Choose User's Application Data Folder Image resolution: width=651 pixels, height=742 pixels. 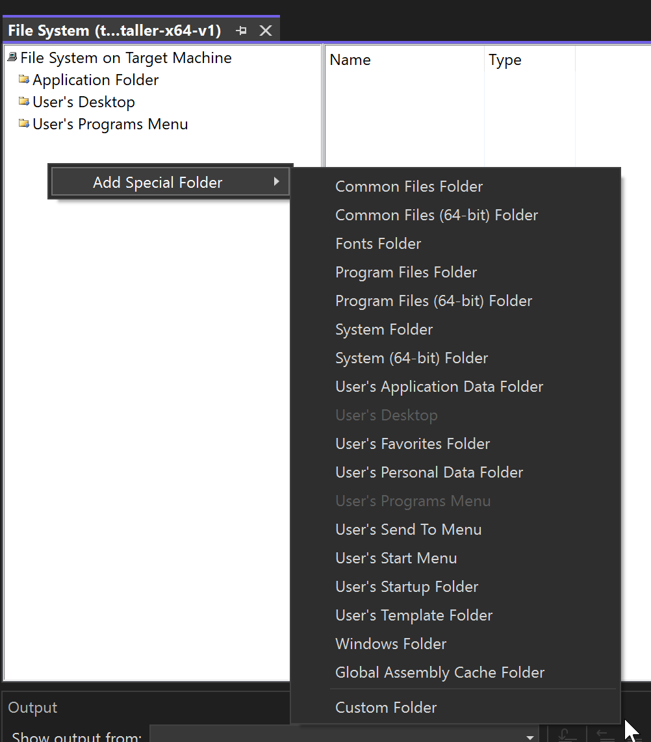(x=439, y=387)
